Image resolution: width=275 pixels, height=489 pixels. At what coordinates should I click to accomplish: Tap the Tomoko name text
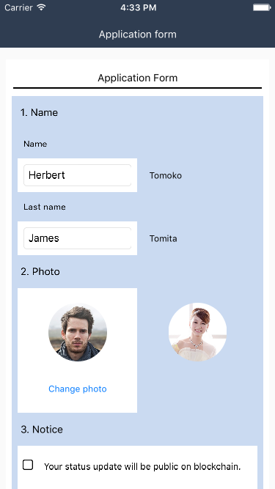(x=166, y=175)
